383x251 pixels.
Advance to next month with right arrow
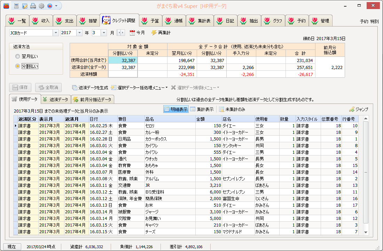[x=123, y=33]
